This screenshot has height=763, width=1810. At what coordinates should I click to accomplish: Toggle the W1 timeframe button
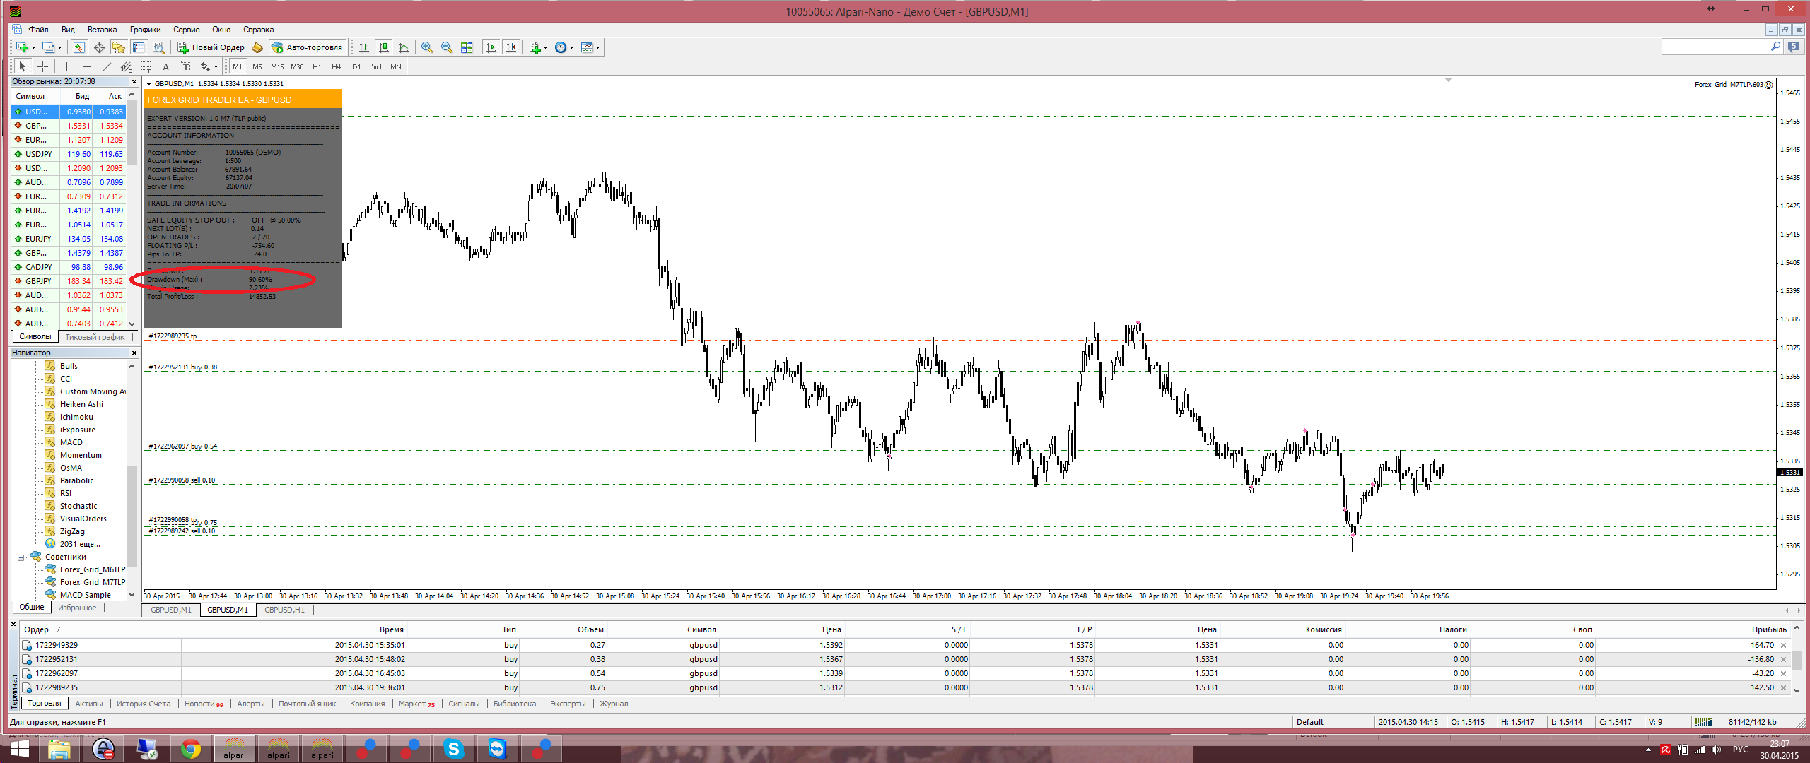click(x=377, y=66)
